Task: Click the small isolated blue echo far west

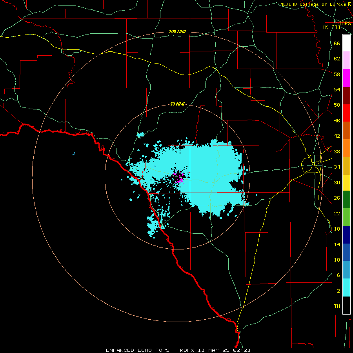Action: 74,154
